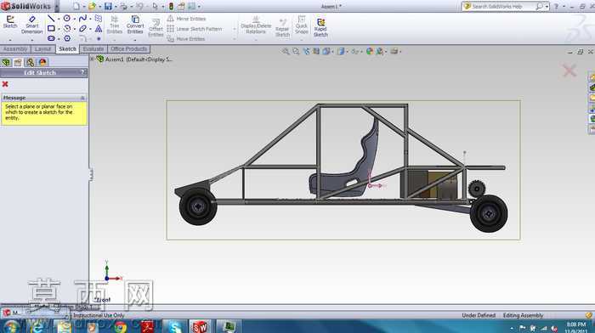The image size is (595, 333).
Task: Expand the Assem1 tree node
Action: click(x=92, y=59)
